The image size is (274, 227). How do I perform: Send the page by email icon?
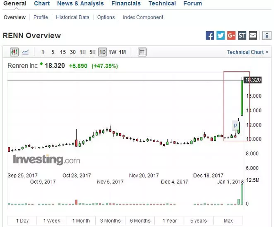coord(253,36)
